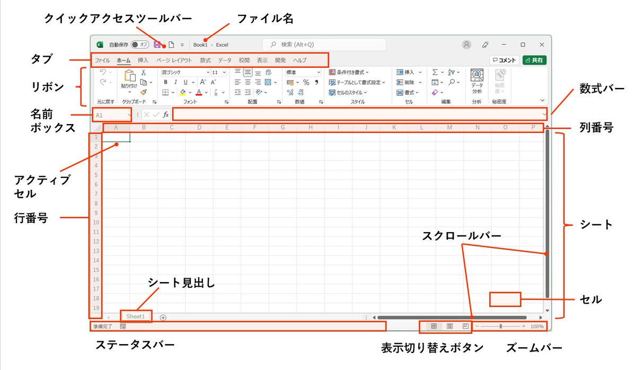Screen dimensions: 636x370
Task: Click the Sheet1 sheet tab
Action: click(136, 316)
